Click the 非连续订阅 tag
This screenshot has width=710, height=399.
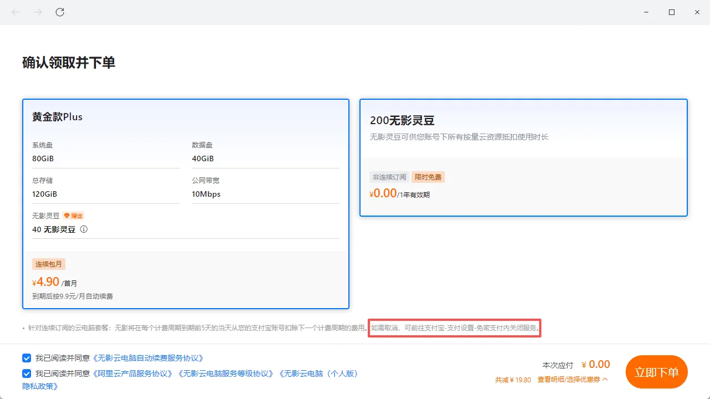pyautogui.click(x=389, y=177)
